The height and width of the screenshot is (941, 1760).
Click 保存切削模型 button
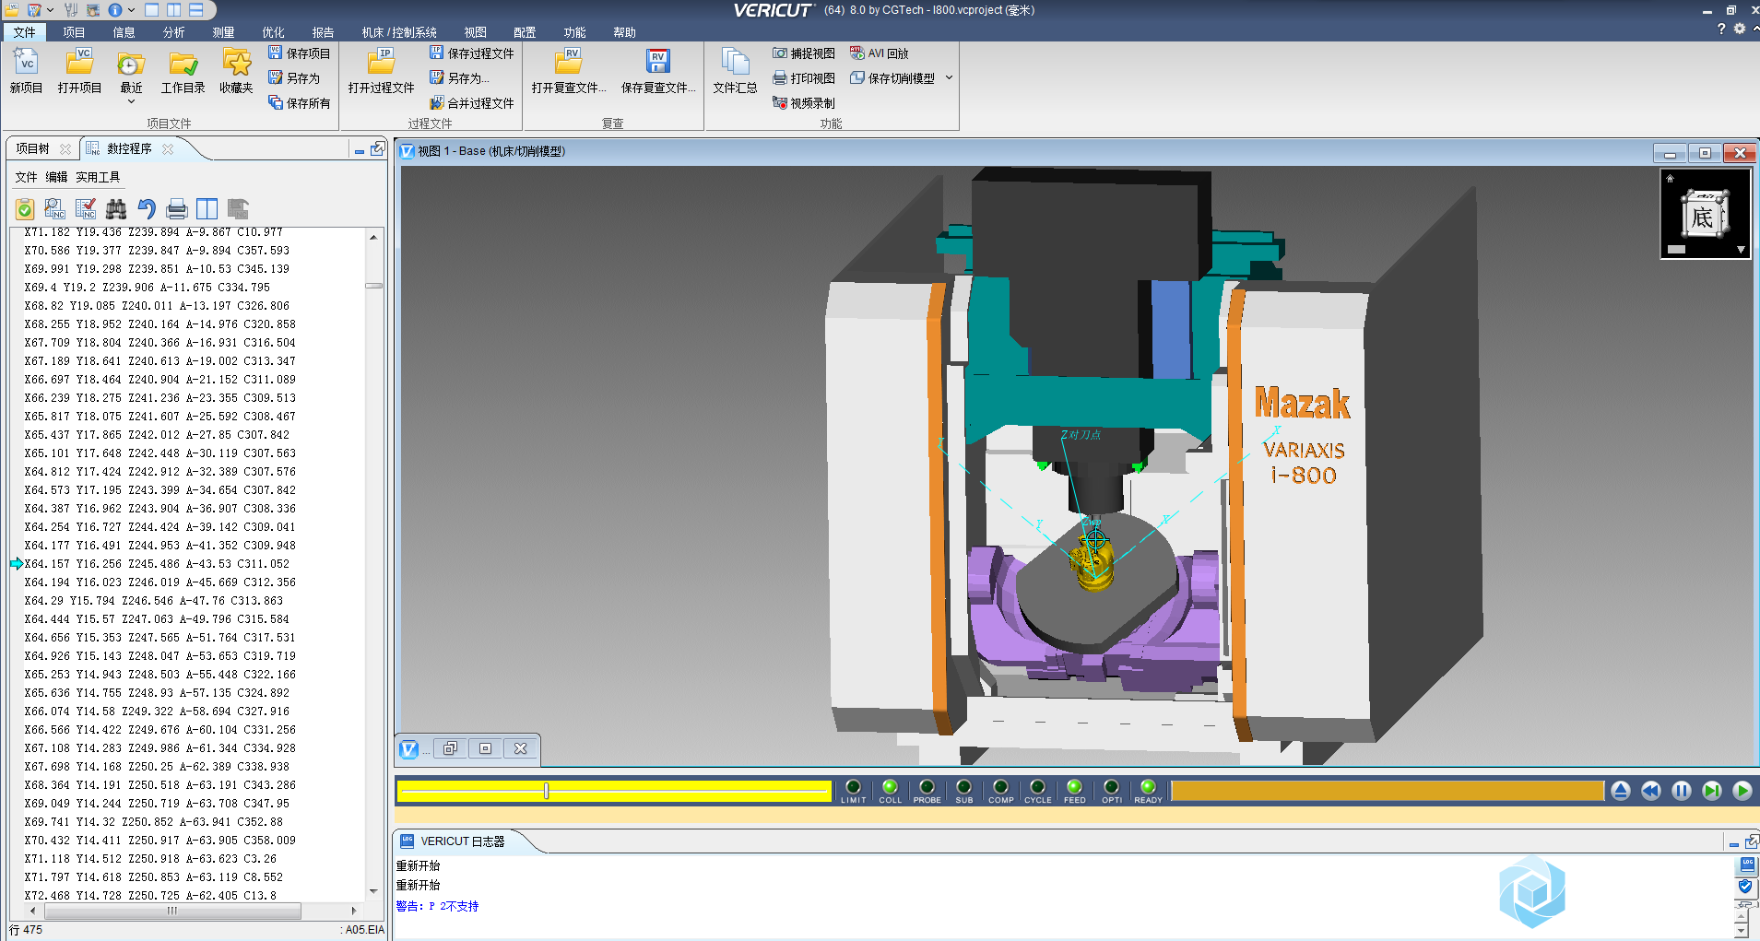pos(892,78)
